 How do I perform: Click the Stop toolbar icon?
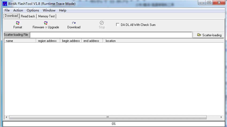(x=102, y=23)
